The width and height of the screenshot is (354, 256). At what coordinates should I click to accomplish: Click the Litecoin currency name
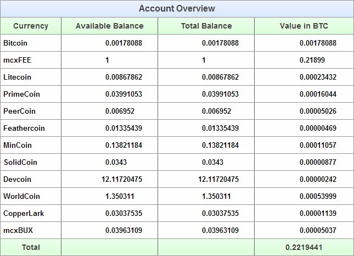tap(17, 77)
